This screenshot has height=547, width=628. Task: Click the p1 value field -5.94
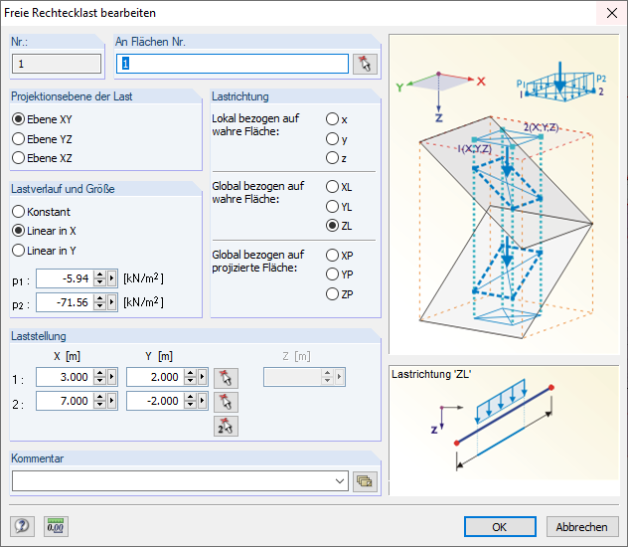pyautogui.click(x=66, y=278)
